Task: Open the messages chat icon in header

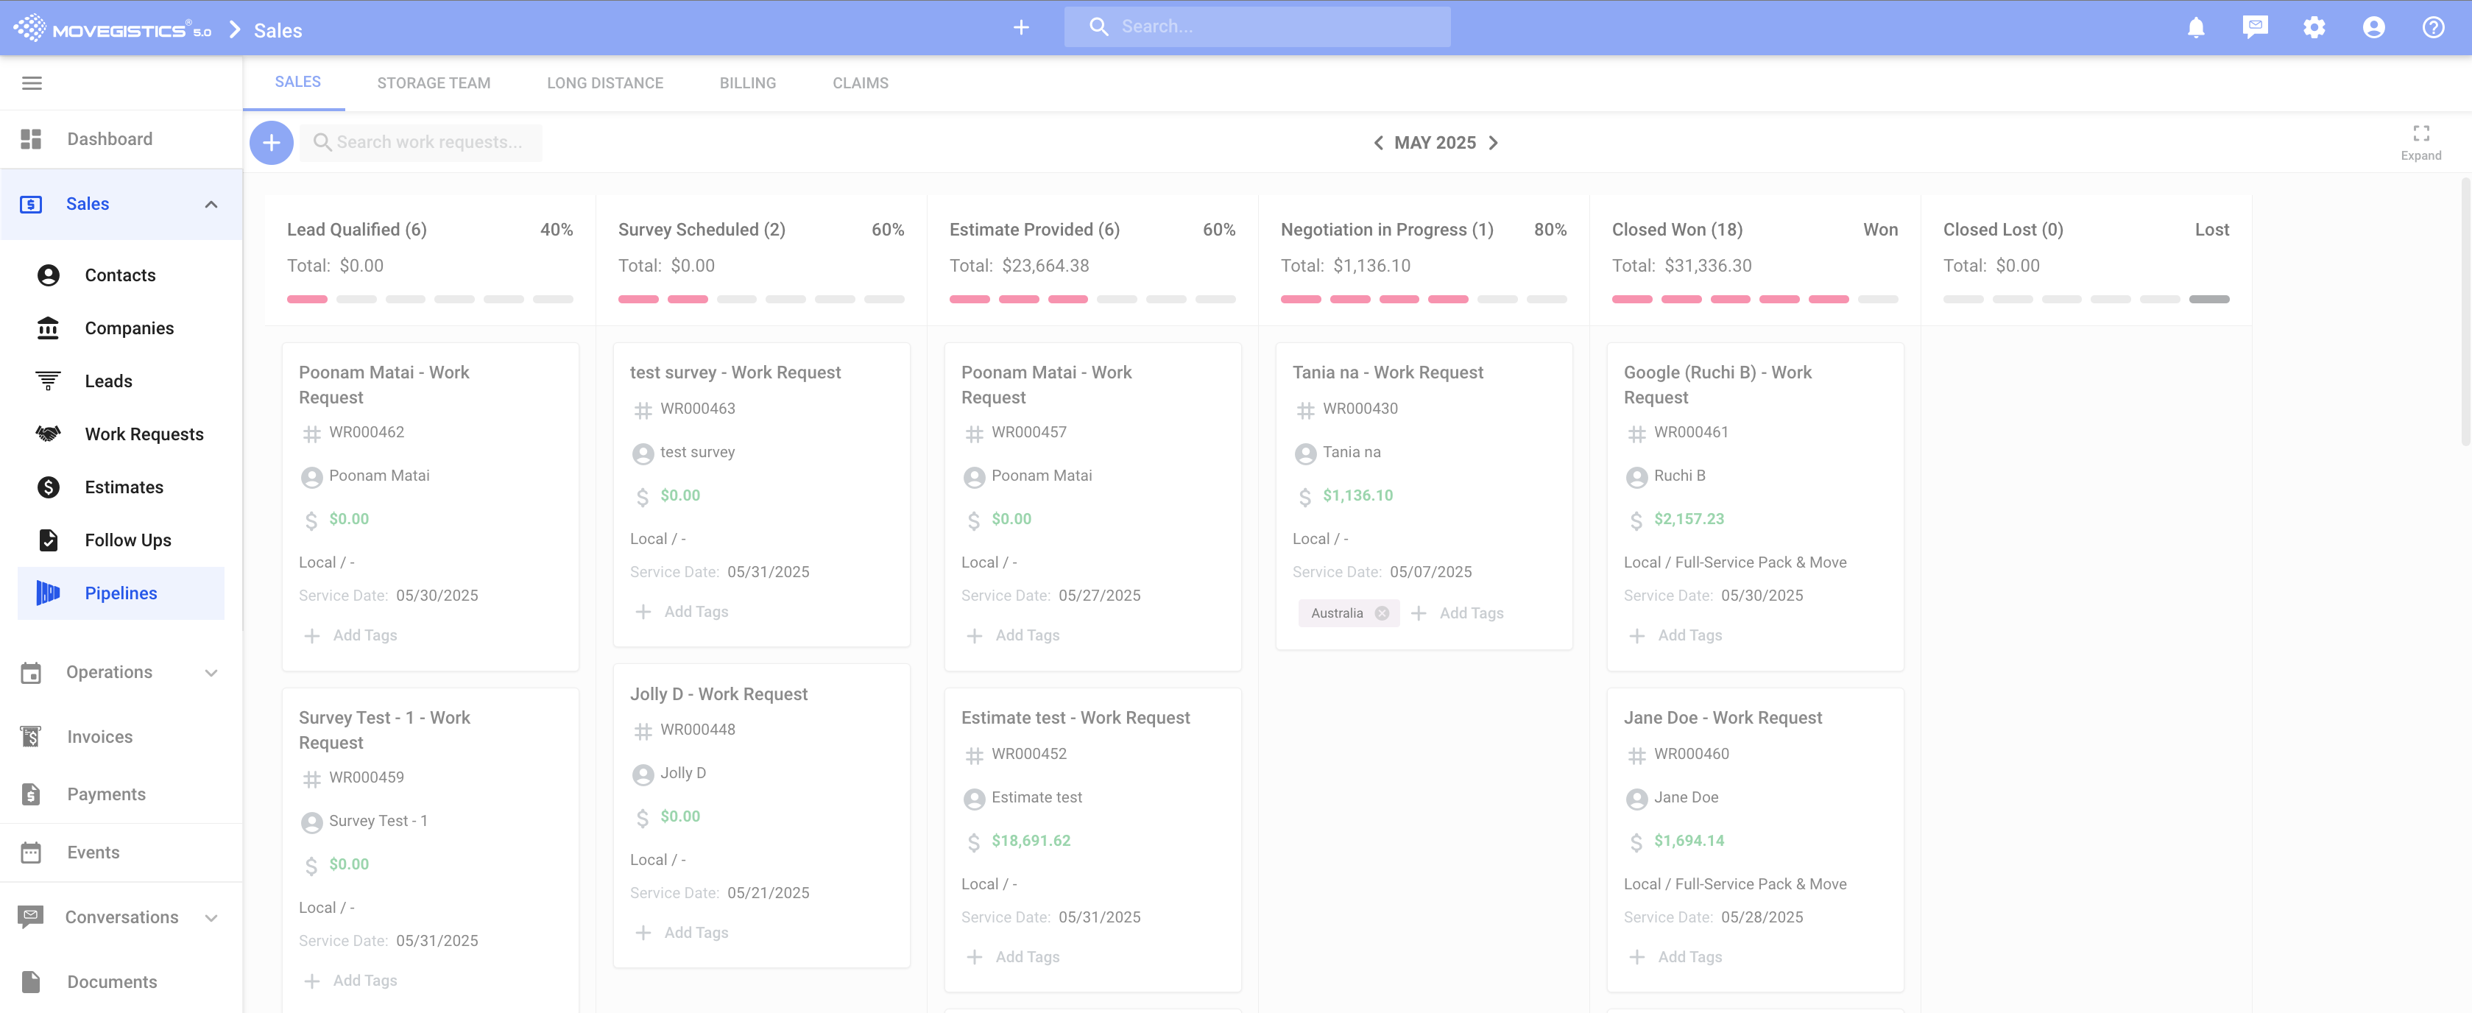Action: [x=2255, y=27]
